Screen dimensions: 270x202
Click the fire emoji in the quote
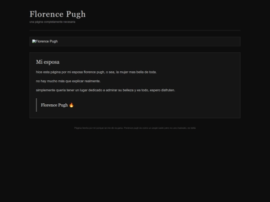(71, 105)
